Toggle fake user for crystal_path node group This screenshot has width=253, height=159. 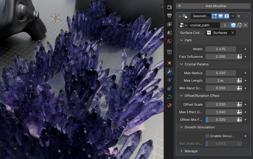[x=233, y=25]
